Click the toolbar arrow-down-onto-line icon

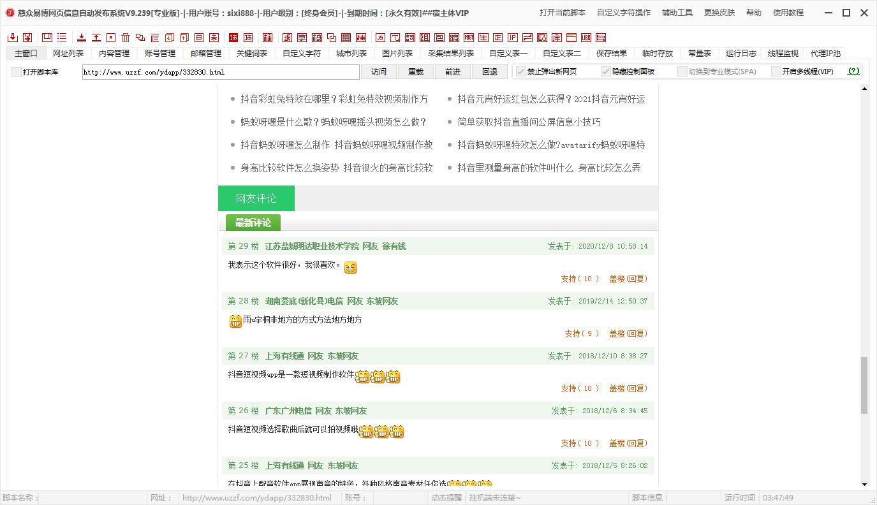[82, 38]
